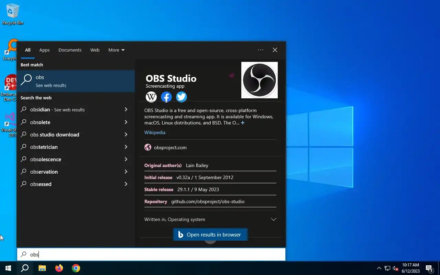The width and height of the screenshot is (440, 275).
Task: Expand the truncated description with plus sign
Action: [243, 123]
